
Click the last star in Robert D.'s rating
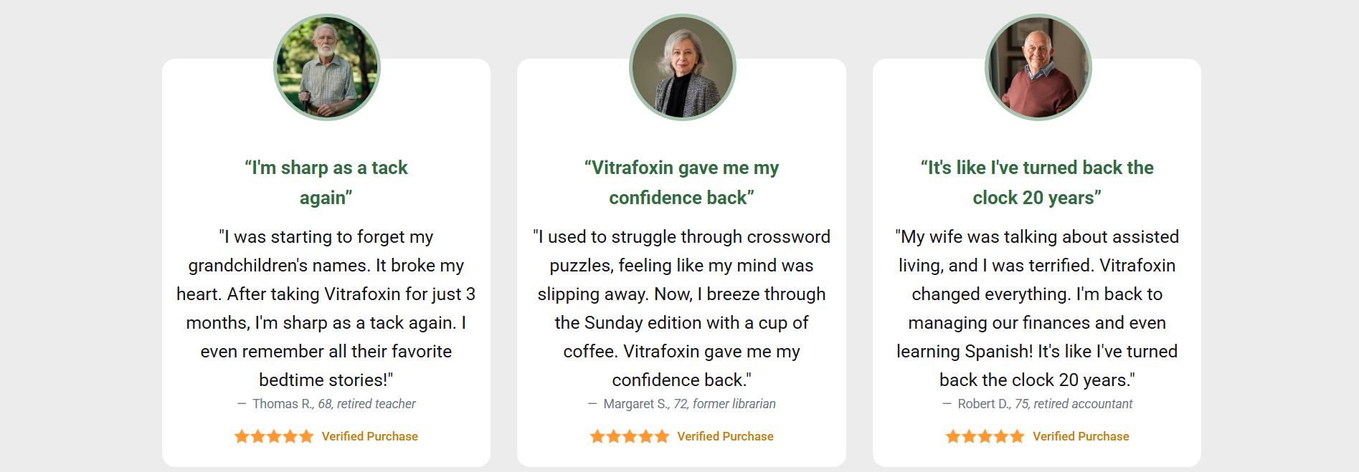click(1017, 436)
